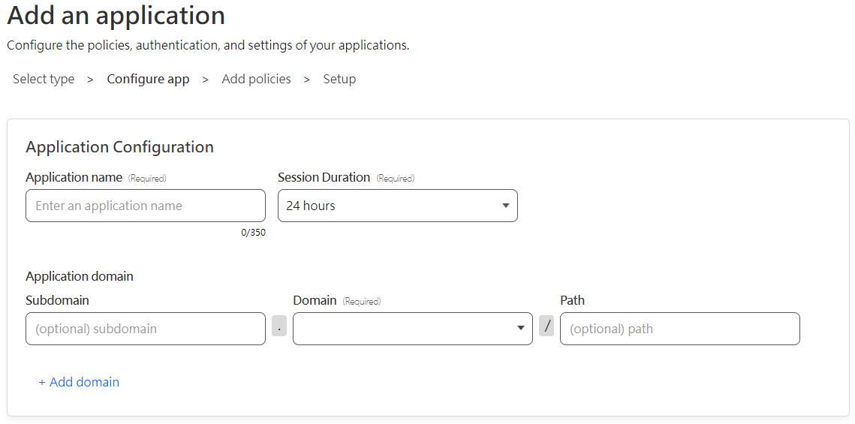The image size is (855, 424).
Task: Open the empty Domain dropdown
Action: pos(413,329)
